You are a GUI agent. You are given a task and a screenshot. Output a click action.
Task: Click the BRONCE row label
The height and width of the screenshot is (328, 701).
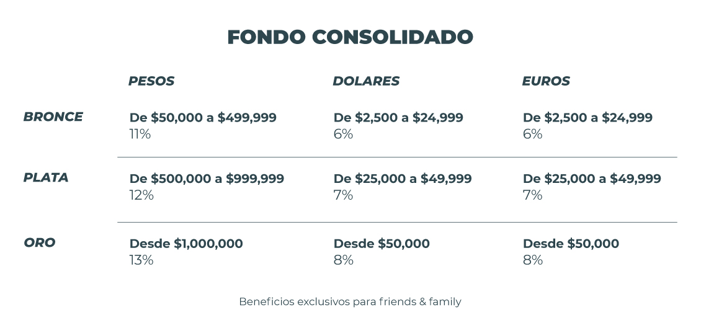click(x=53, y=117)
